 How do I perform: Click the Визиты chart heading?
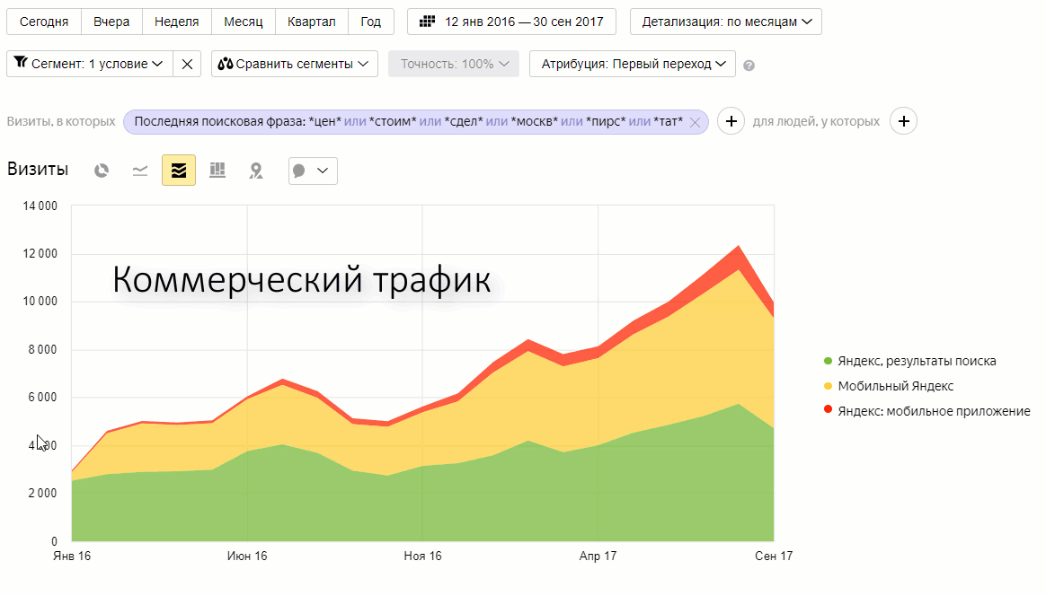(38, 170)
